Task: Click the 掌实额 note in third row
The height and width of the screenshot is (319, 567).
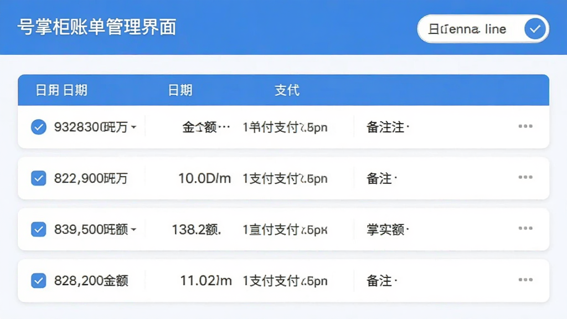Action: coord(385,230)
